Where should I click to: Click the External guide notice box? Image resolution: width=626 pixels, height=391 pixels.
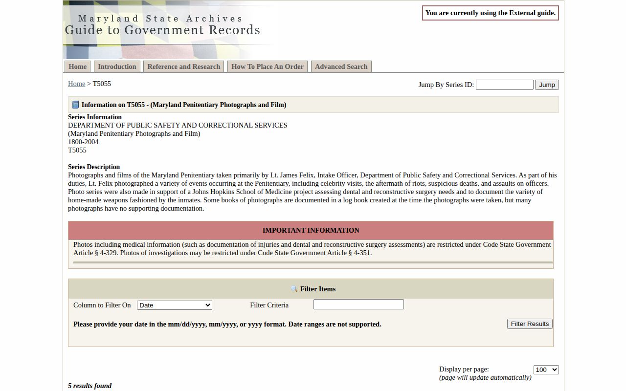point(491,13)
